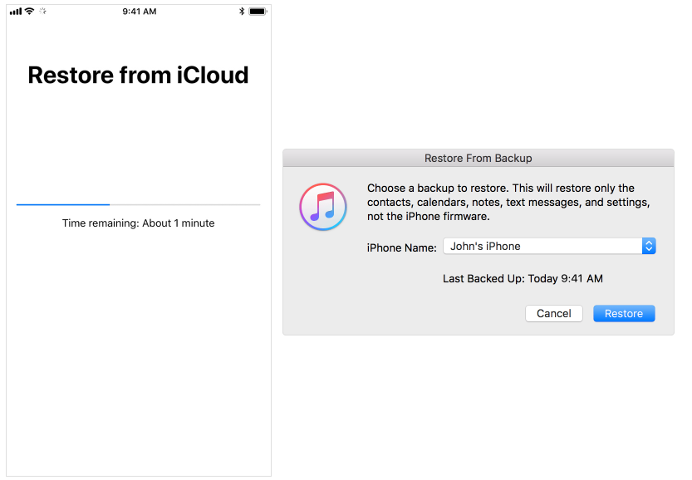This screenshot has width=692, height=480.
Task: Click the iTunes music note icon
Action: [323, 207]
